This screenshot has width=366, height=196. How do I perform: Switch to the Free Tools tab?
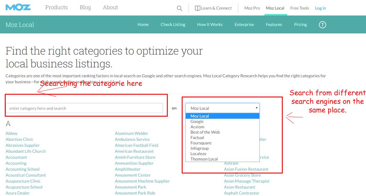(x=300, y=8)
